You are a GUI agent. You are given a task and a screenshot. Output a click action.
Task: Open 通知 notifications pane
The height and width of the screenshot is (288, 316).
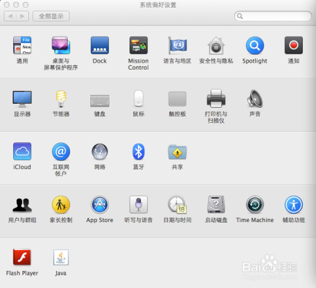294,46
